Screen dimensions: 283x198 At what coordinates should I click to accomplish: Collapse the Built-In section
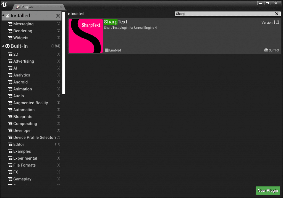[2, 46]
